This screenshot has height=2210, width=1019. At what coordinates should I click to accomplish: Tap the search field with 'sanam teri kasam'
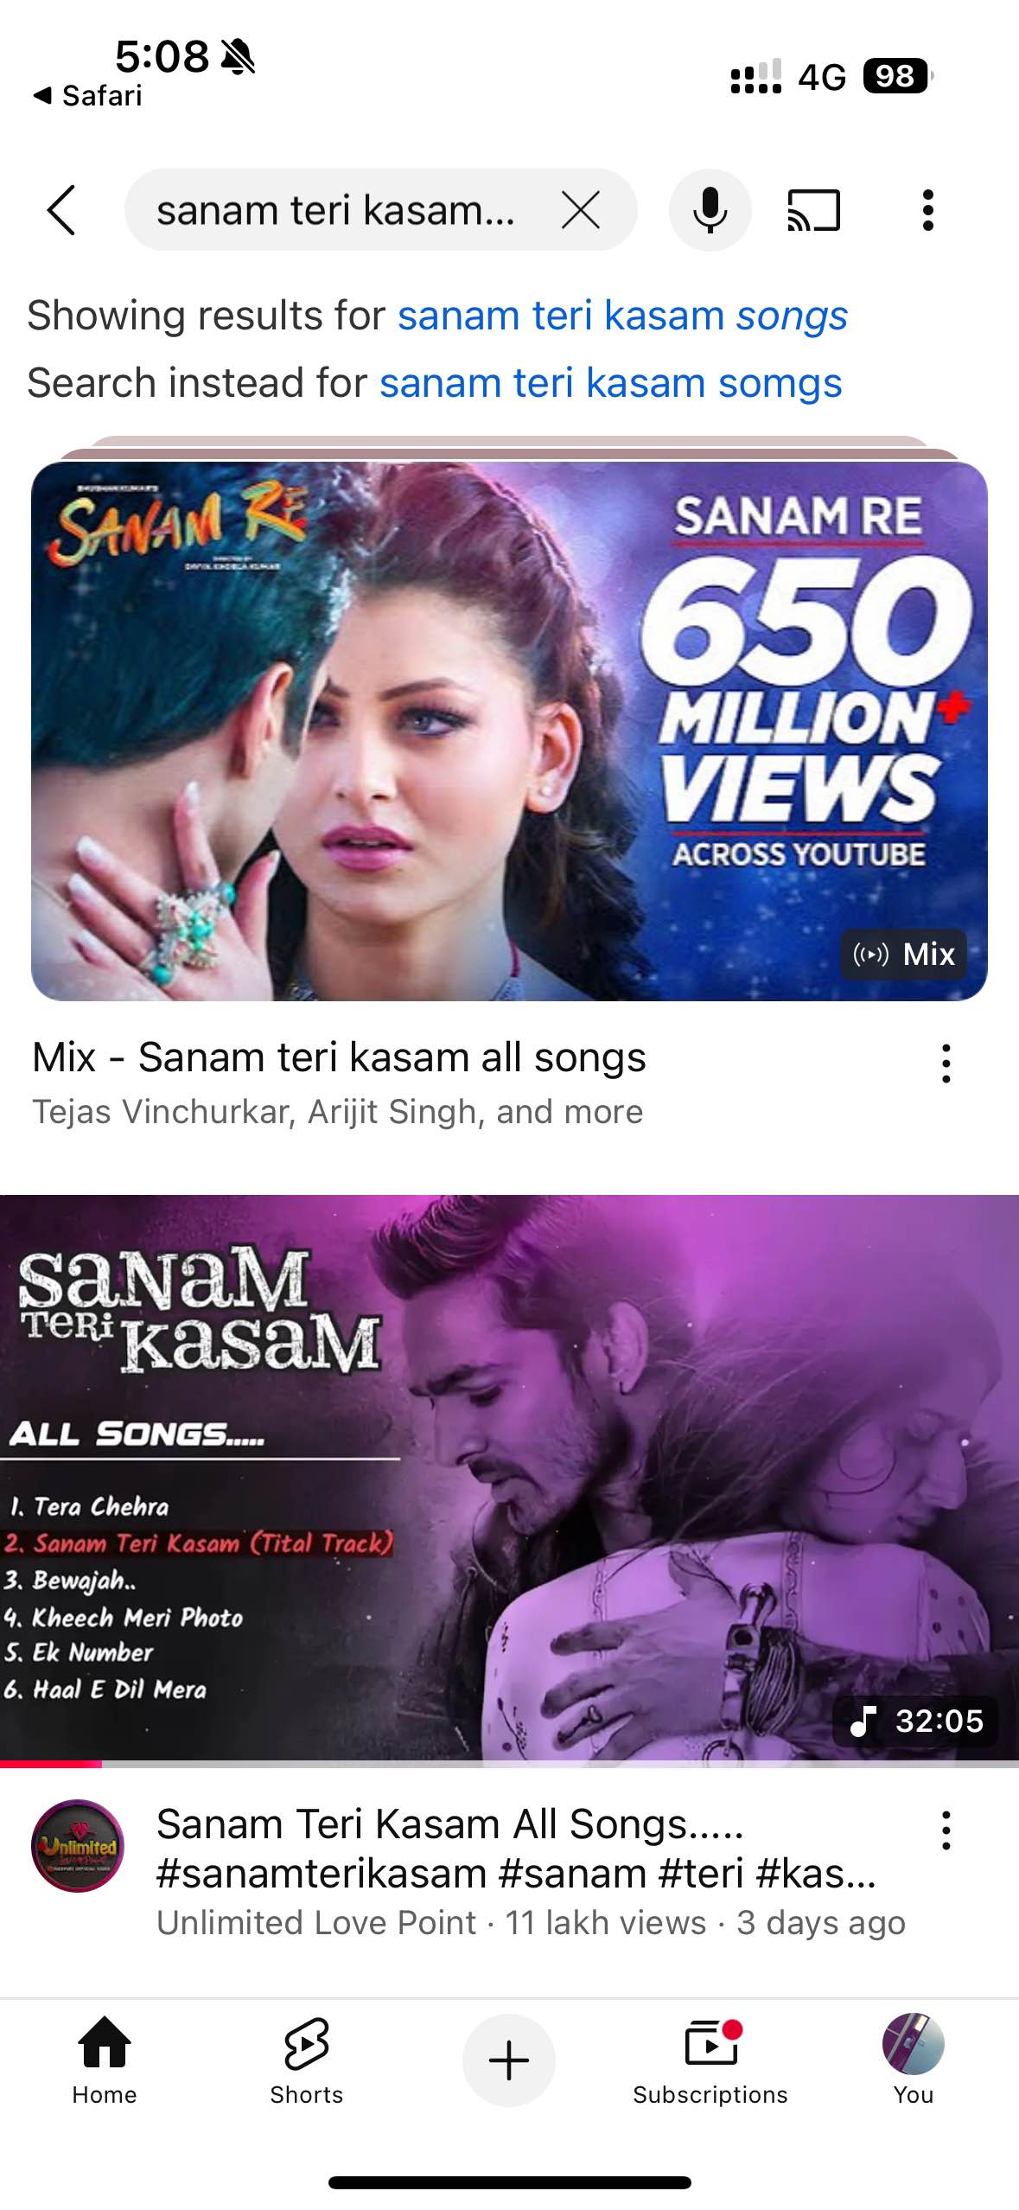tap(337, 210)
